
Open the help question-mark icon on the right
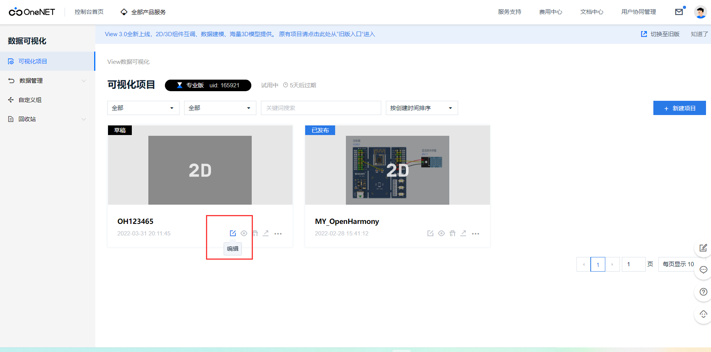(703, 292)
